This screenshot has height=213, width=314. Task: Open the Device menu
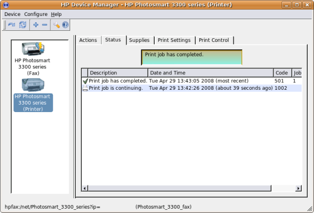12,14
